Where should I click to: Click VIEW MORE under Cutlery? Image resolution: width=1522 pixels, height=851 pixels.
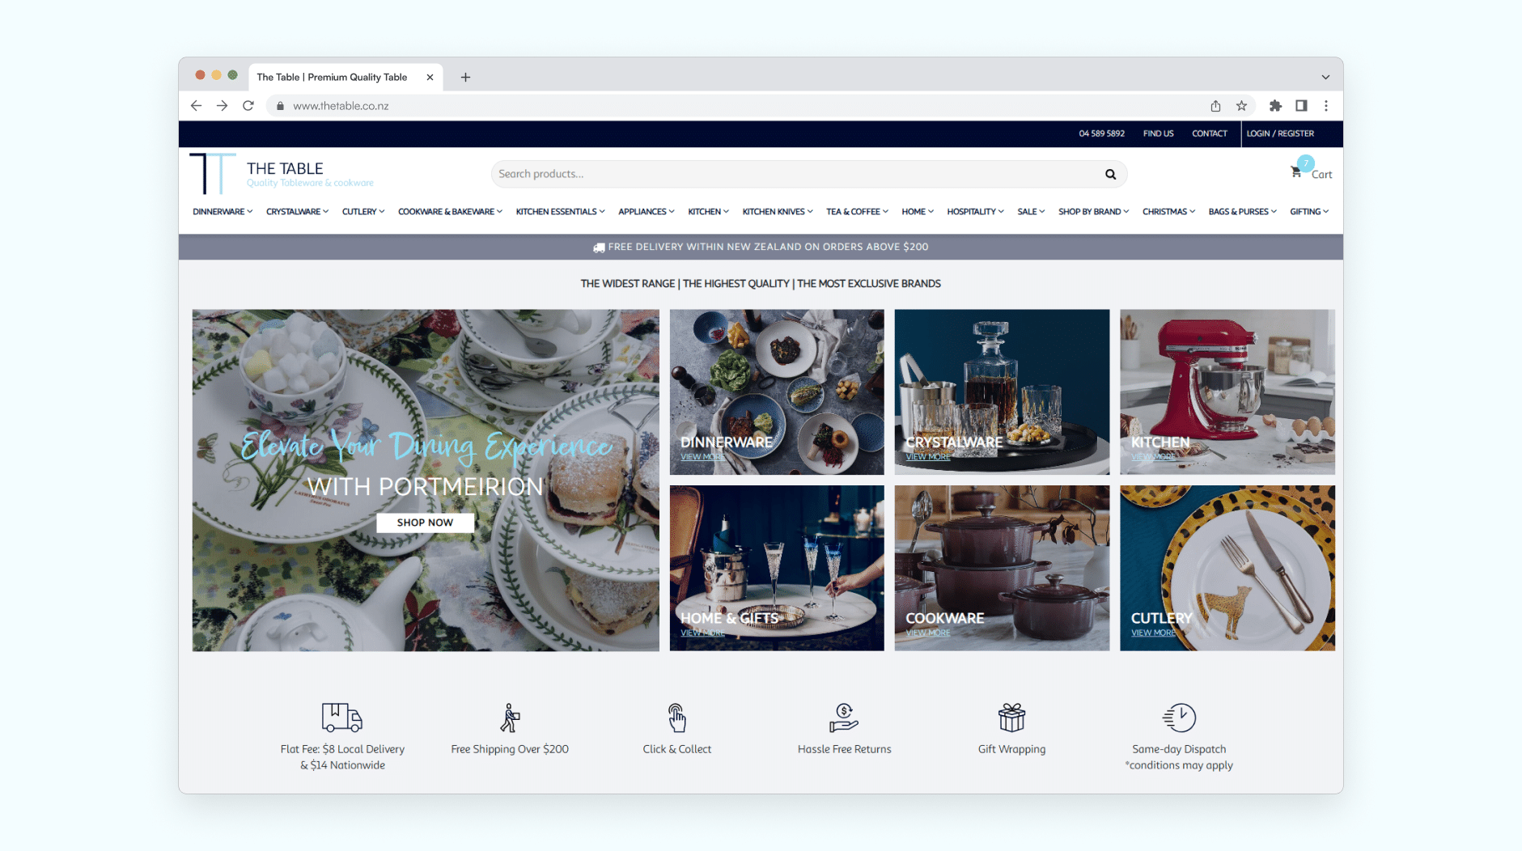click(x=1153, y=633)
